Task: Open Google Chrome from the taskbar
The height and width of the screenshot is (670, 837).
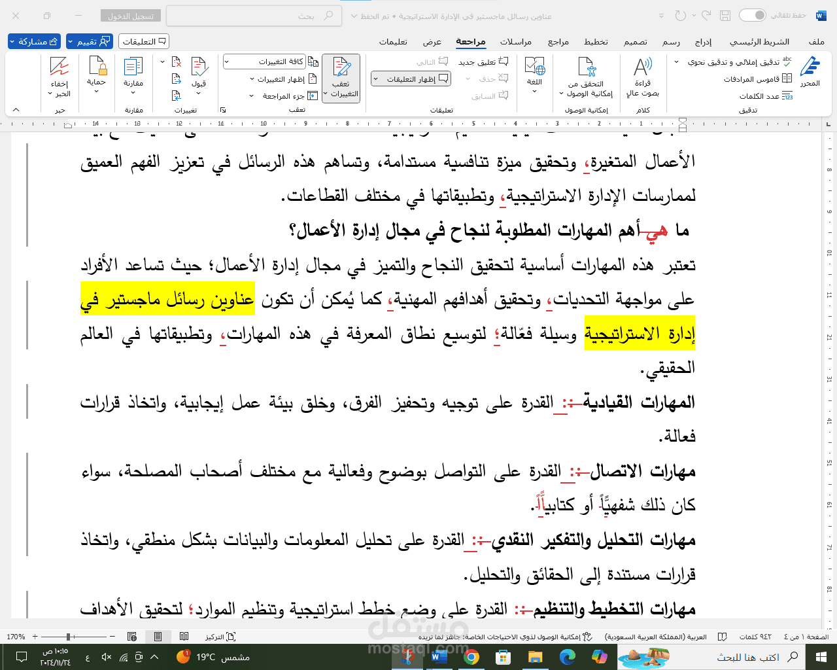Action: click(x=471, y=657)
